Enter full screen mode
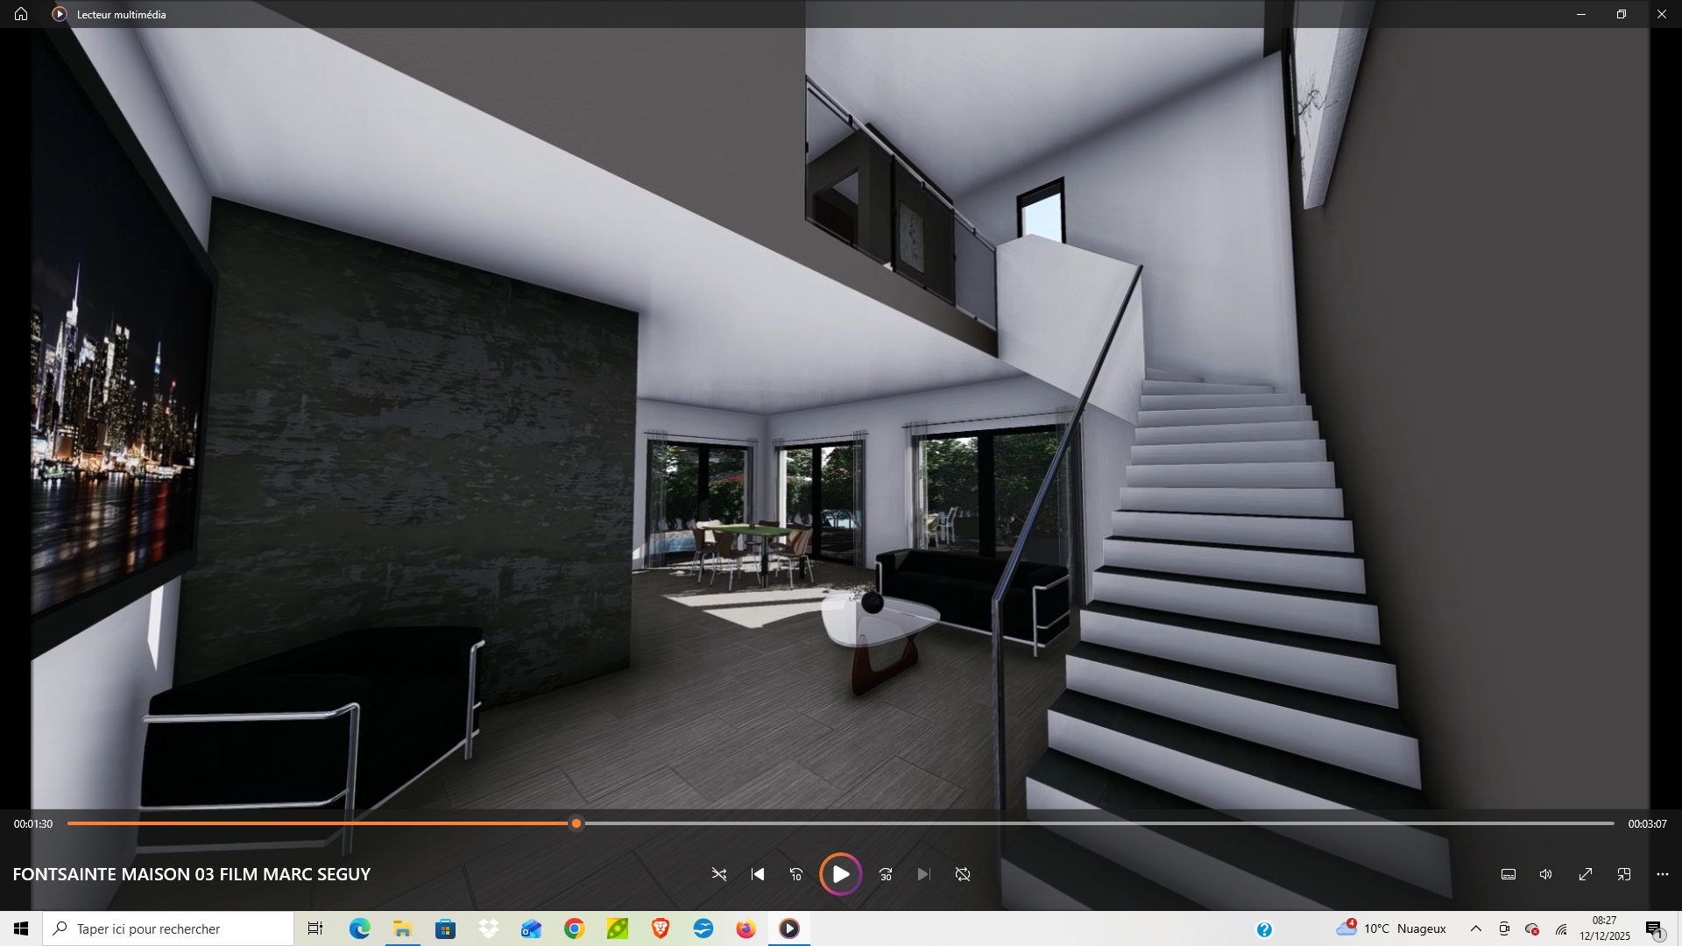 1586,874
